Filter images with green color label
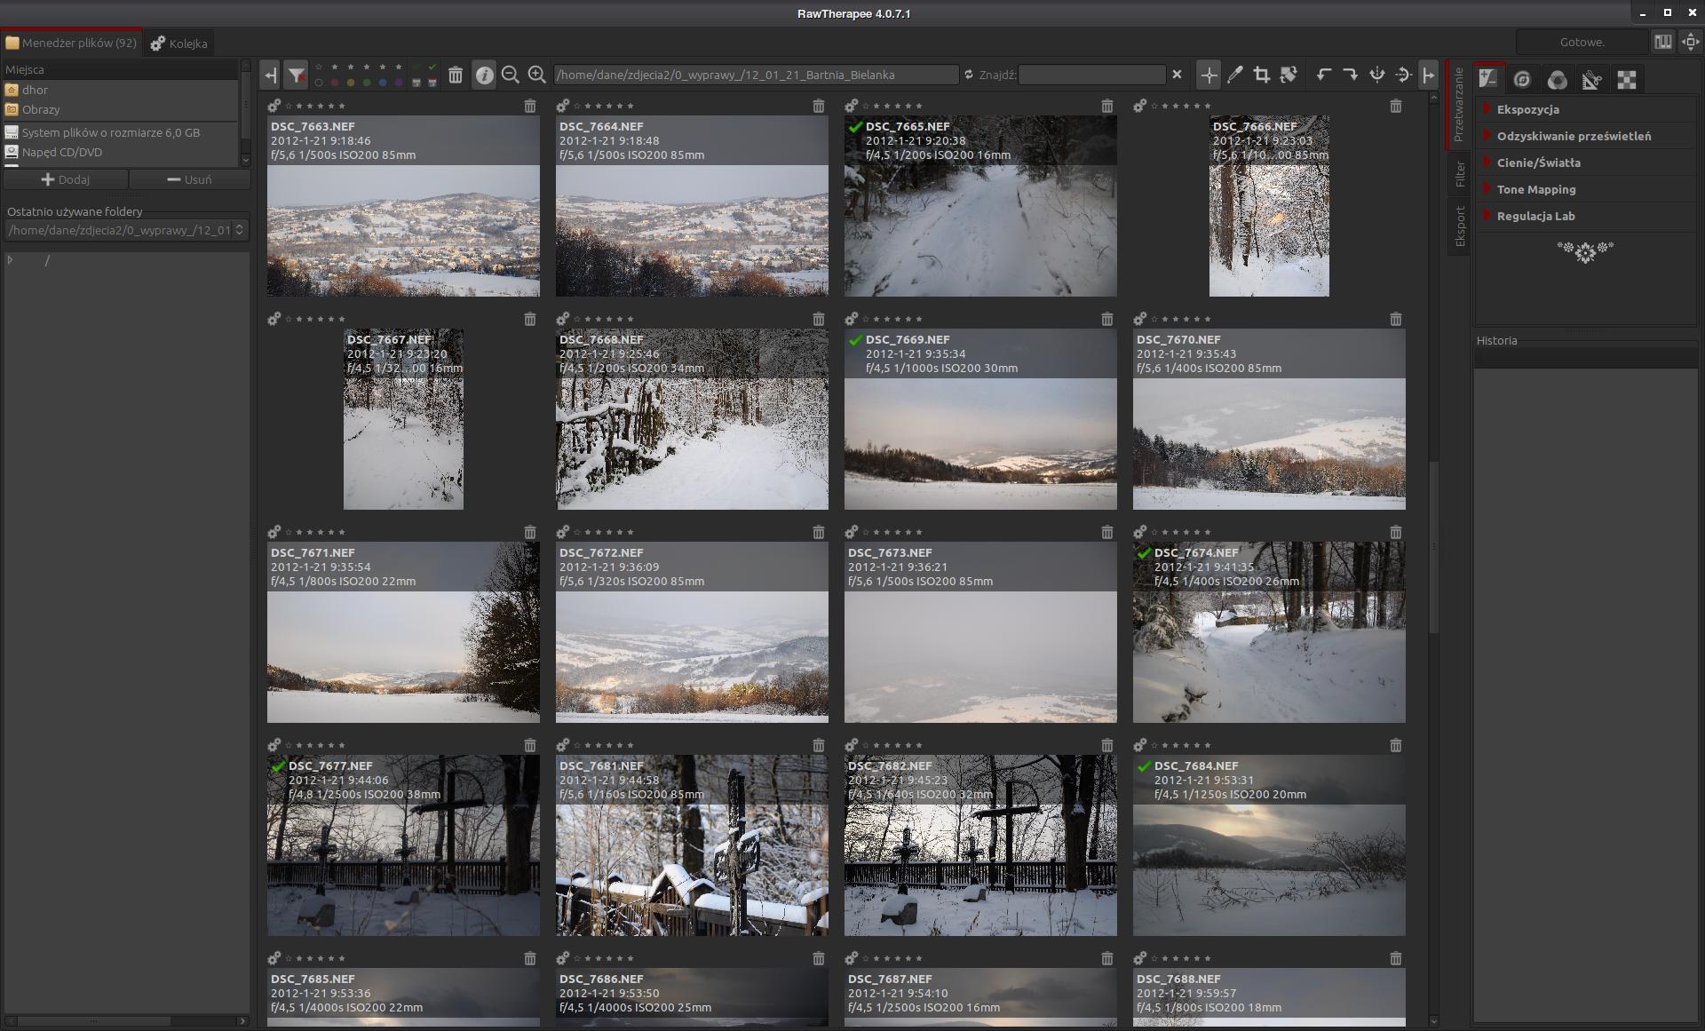The width and height of the screenshot is (1705, 1031). 367,83
